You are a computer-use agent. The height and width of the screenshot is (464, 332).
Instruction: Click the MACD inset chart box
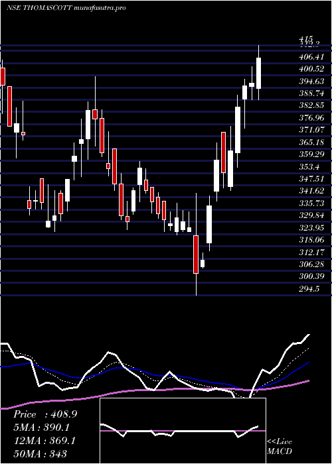[x=183, y=431]
